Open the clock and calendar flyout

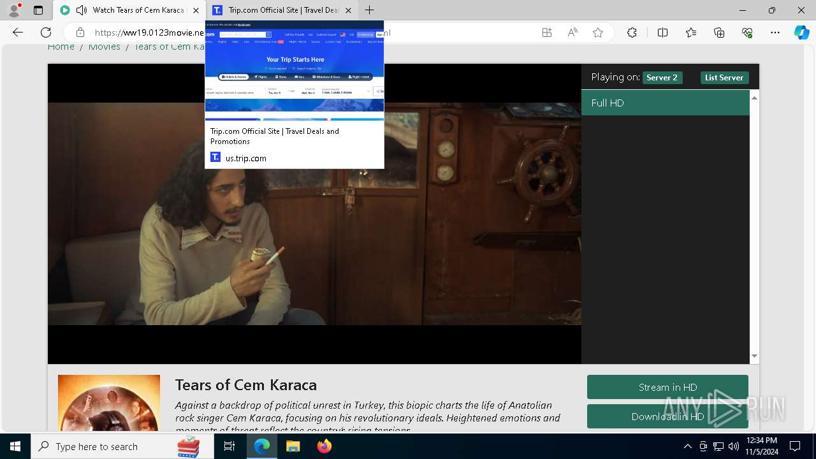coord(761,446)
